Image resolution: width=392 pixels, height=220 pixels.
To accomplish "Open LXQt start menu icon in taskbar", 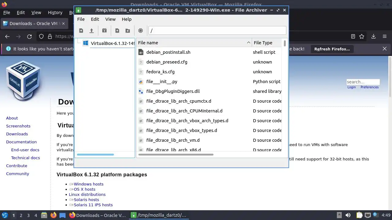I will click(5, 215).
